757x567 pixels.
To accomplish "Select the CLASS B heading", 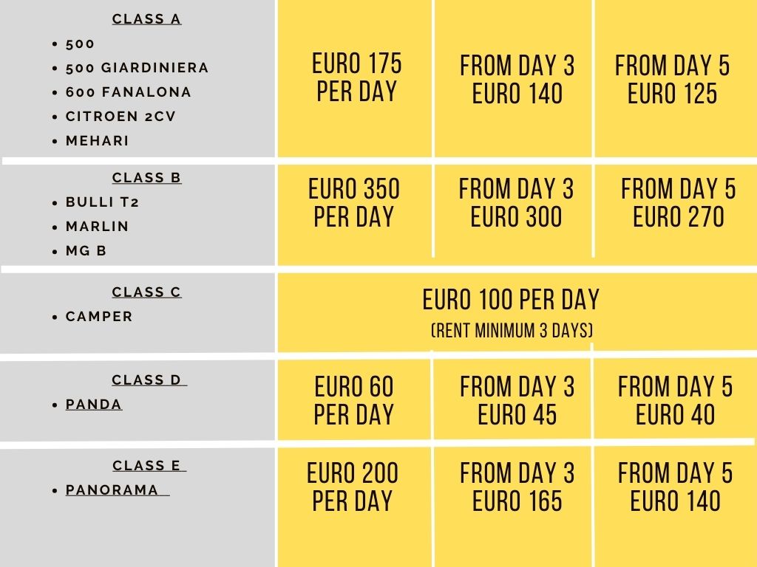I will (x=147, y=177).
